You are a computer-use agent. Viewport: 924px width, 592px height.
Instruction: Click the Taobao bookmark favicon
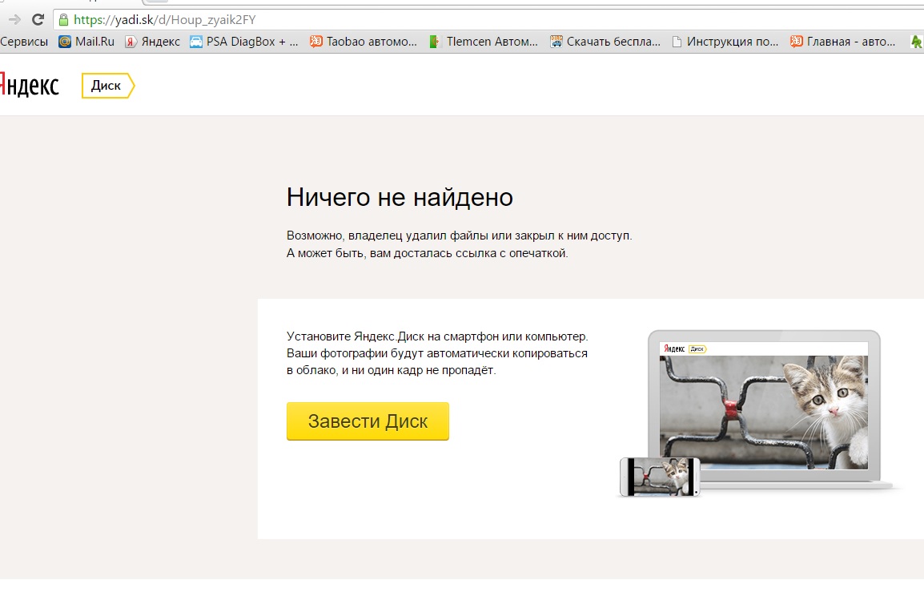tap(316, 42)
